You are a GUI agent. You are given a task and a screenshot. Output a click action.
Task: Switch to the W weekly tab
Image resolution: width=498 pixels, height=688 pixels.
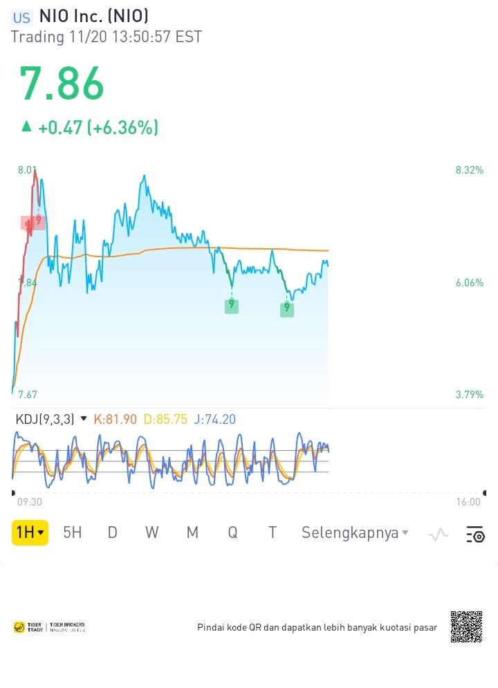pyautogui.click(x=152, y=532)
